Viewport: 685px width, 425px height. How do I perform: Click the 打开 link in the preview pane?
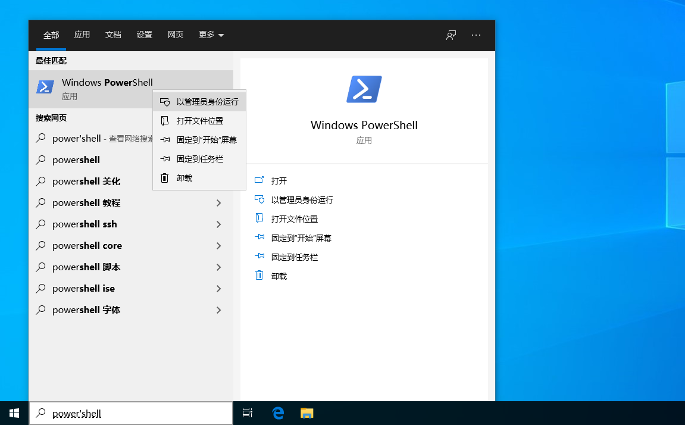click(x=279, y=180)
